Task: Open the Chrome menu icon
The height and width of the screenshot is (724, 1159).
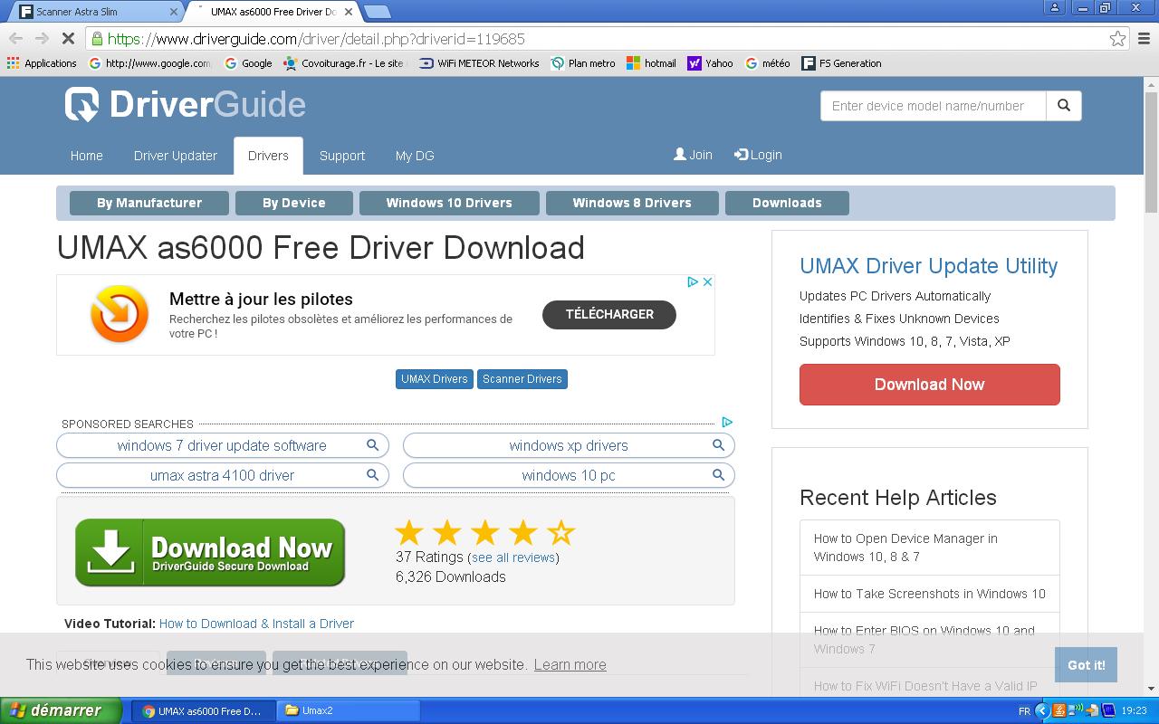Action: (x=1145, y=39)
